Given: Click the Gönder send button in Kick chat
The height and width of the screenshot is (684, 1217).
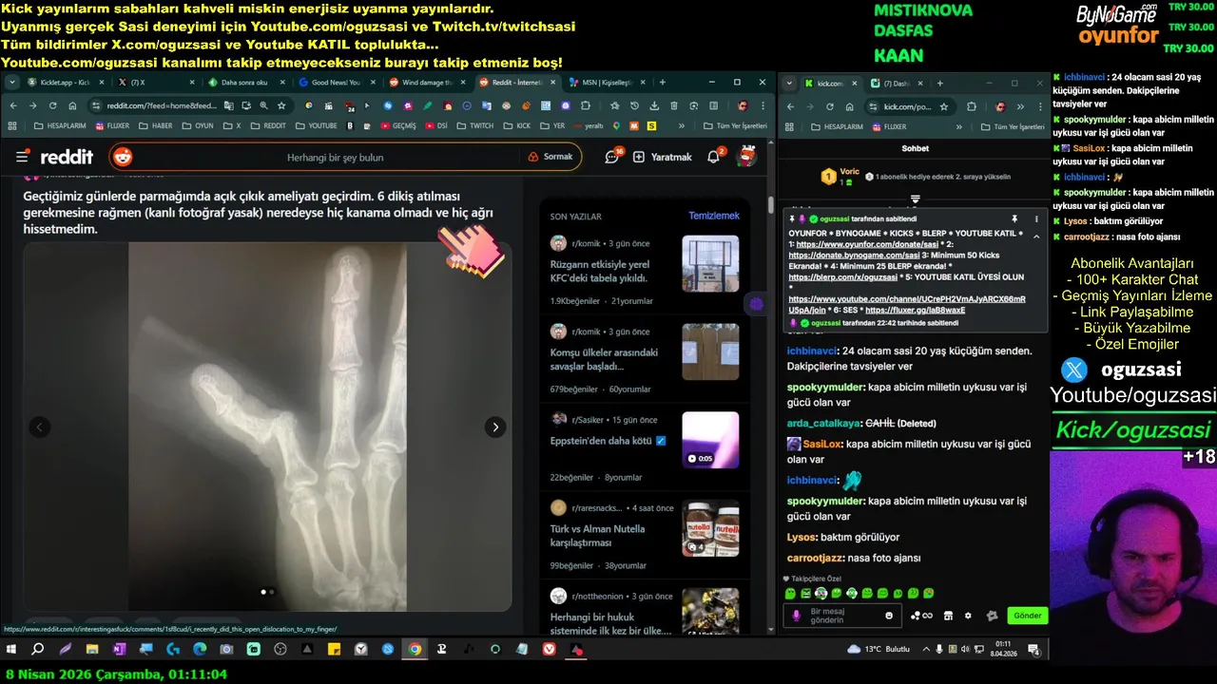Looking at the screenshot, I should coord(1027,616).
